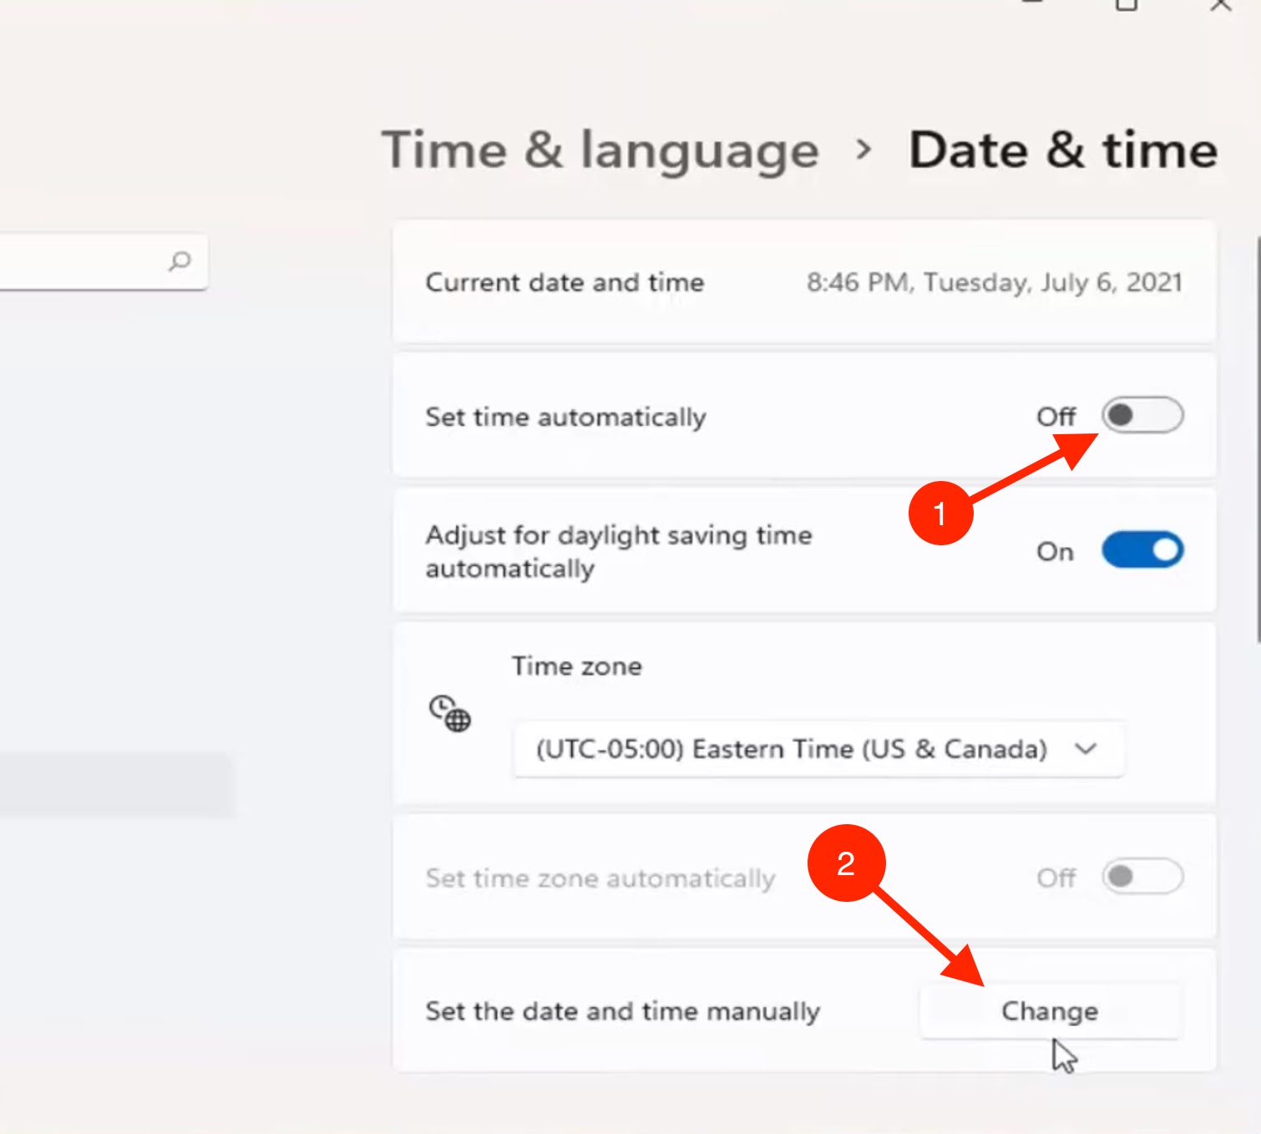Click inside the settings search field
This screenshot has width=1261, height=1134.
[102, 261]
